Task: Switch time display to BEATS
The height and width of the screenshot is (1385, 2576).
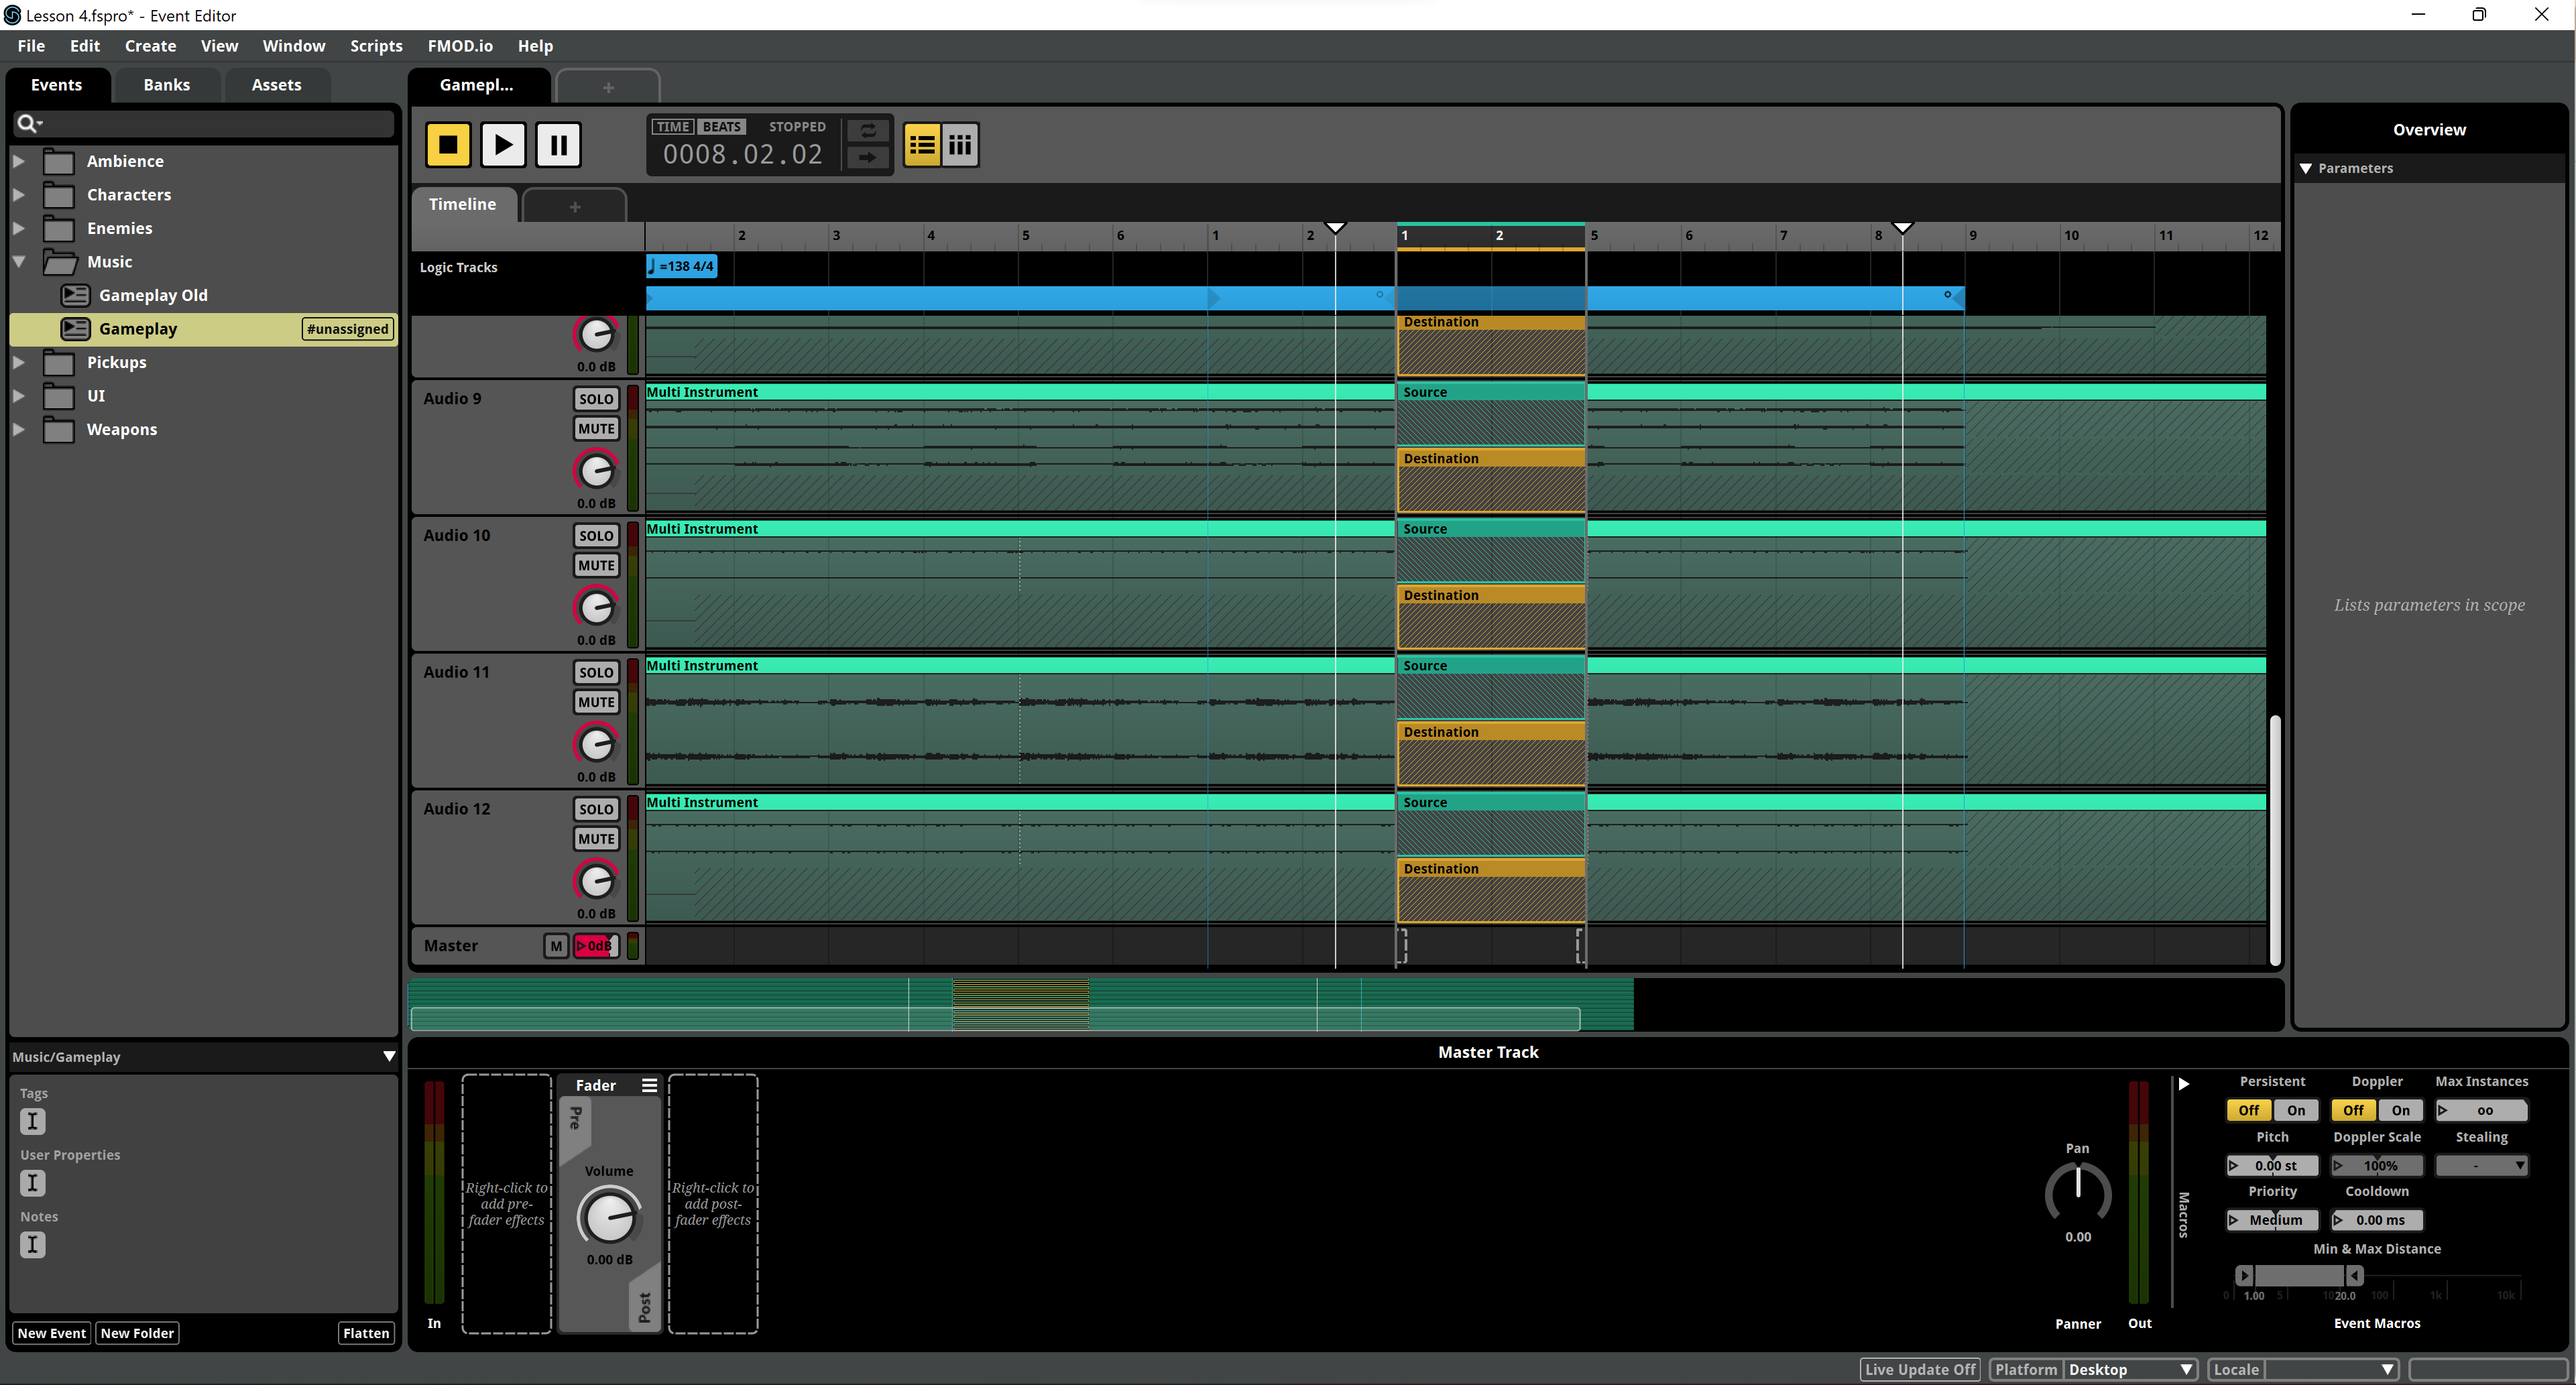Action: [721, 127]
